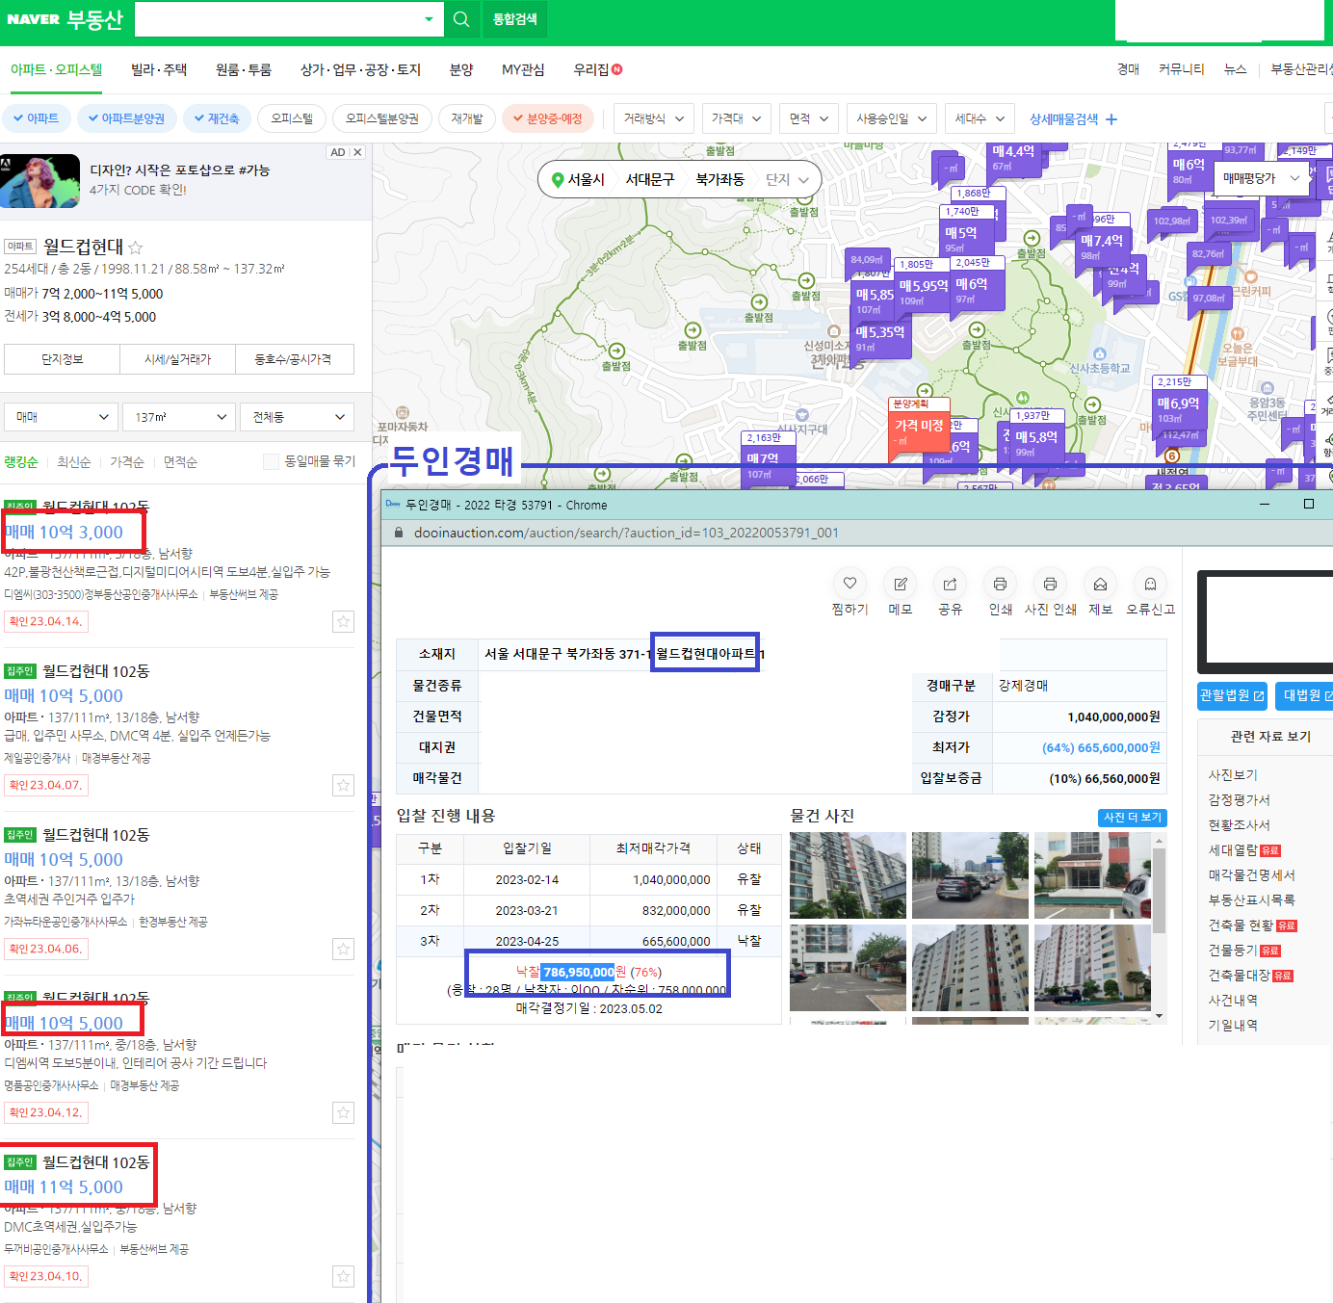Toggle the 아파트 filter chip
The height and width of the screenshot is (1303, 1333).
coord(37,118)
